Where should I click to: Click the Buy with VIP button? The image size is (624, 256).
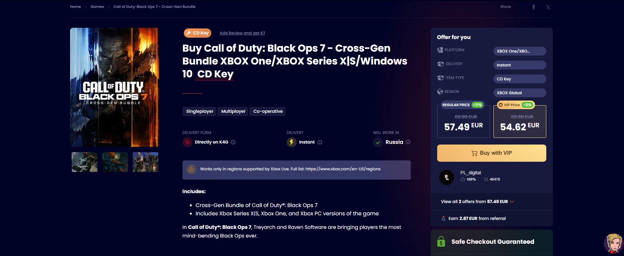[492, 153]
